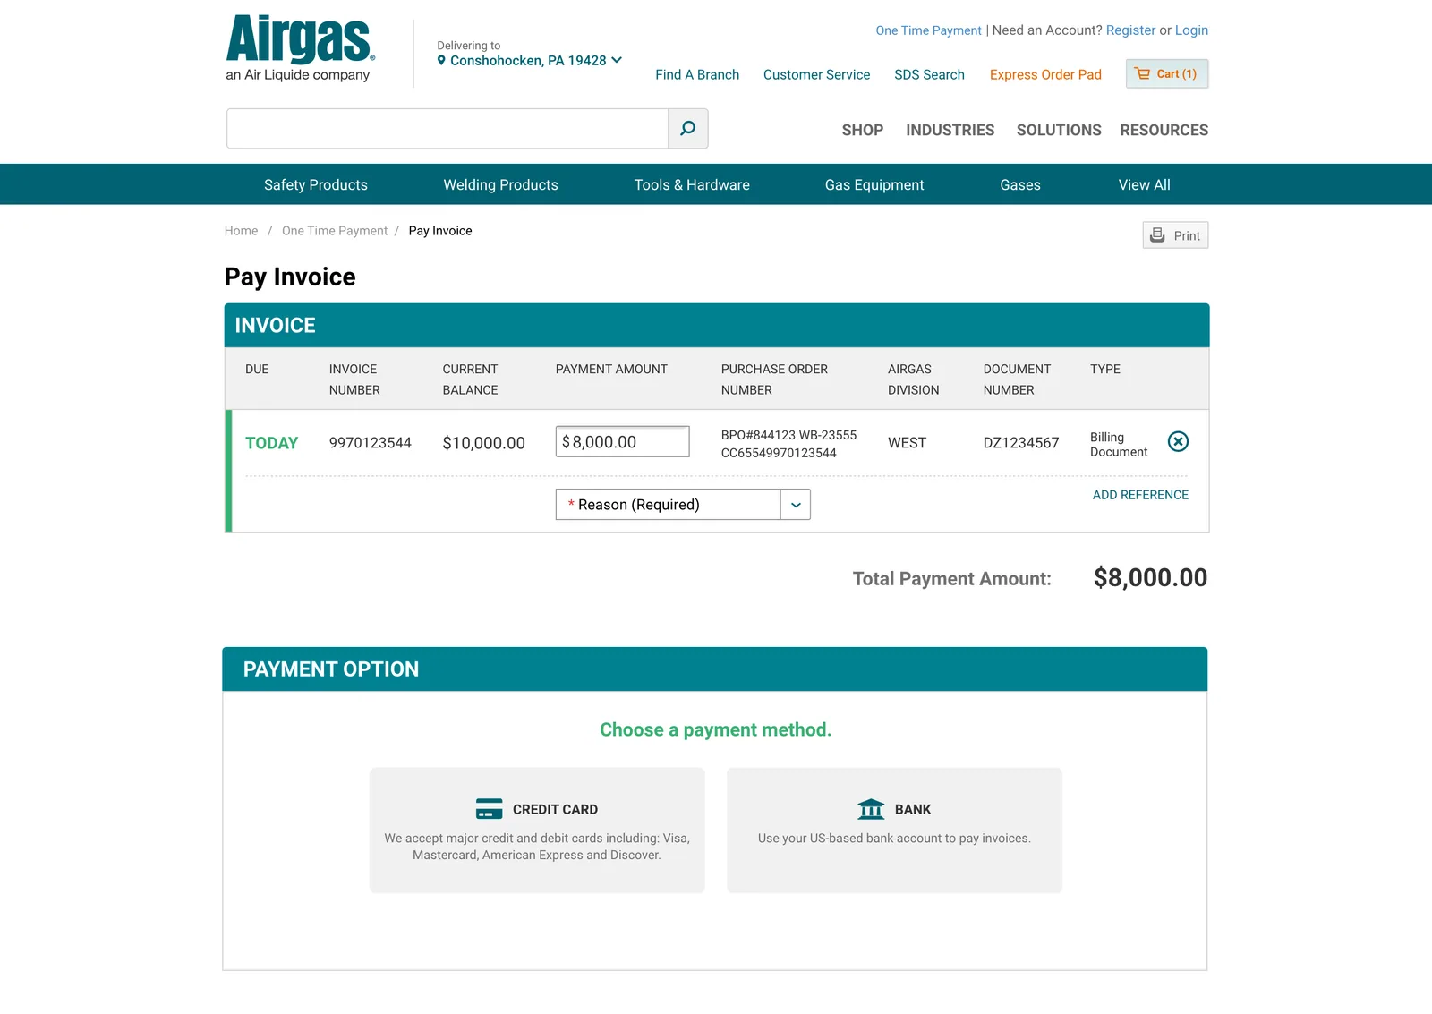Click the printer icon
Screen dimensions: 1432x1014
[x=1157, y=234]
